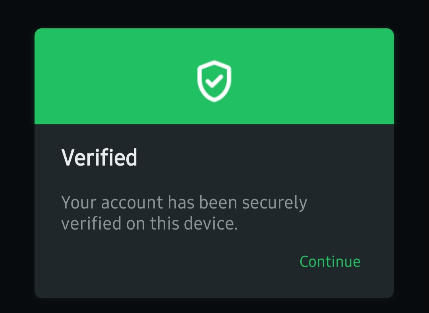Click the checkmark inside the shield
The height and width of the screenshot is (313, 429).
pyautogui.click(x=214, y=81)
